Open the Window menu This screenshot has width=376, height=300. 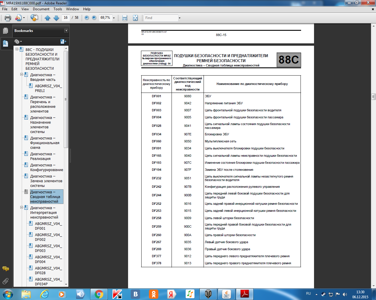(73, 9)
